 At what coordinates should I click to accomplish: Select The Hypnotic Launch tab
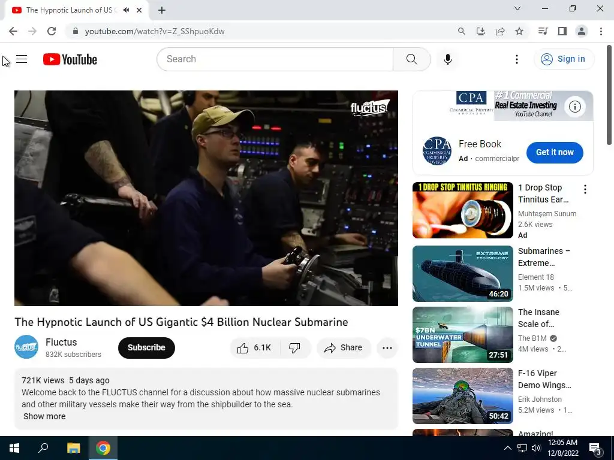72,10
